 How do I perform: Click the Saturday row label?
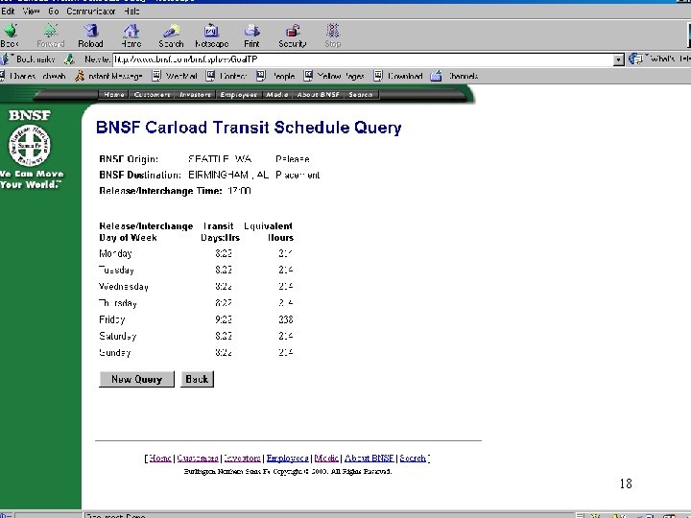point(118,336)
